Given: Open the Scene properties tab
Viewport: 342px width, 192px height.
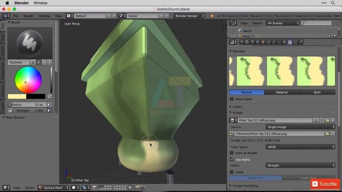Looking at the screenshot, I should pyautogui.click(x=252, y=42).
